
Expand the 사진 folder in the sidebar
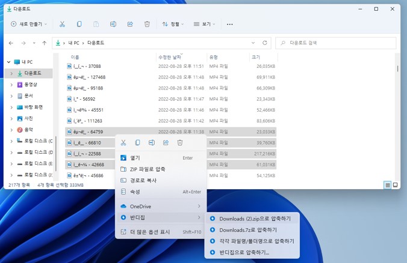point(11,118)
